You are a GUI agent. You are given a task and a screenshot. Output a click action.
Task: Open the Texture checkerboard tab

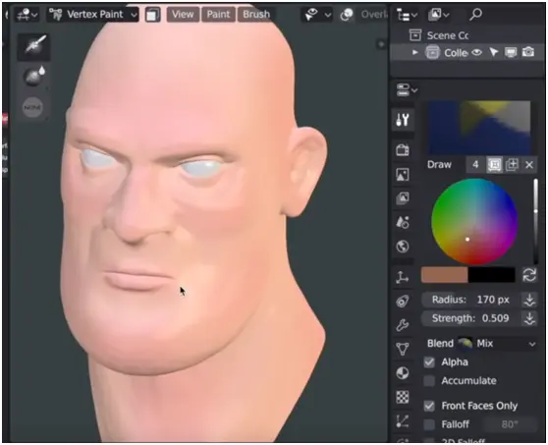click(x=403, y=397)
